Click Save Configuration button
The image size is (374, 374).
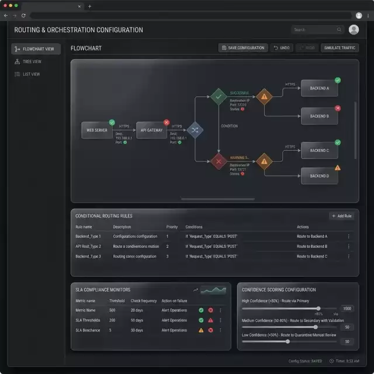pyautogui.click(x=243, y=48)
